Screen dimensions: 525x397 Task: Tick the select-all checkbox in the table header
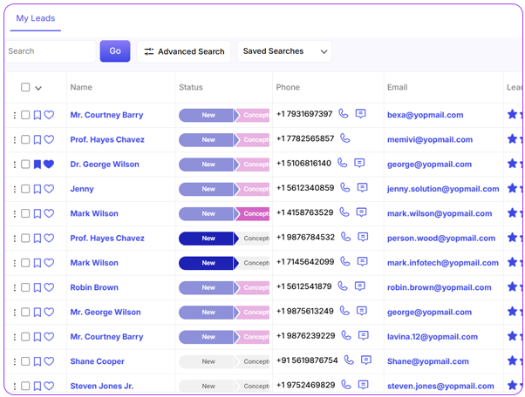pyautogui.click(x=25, y=87)
